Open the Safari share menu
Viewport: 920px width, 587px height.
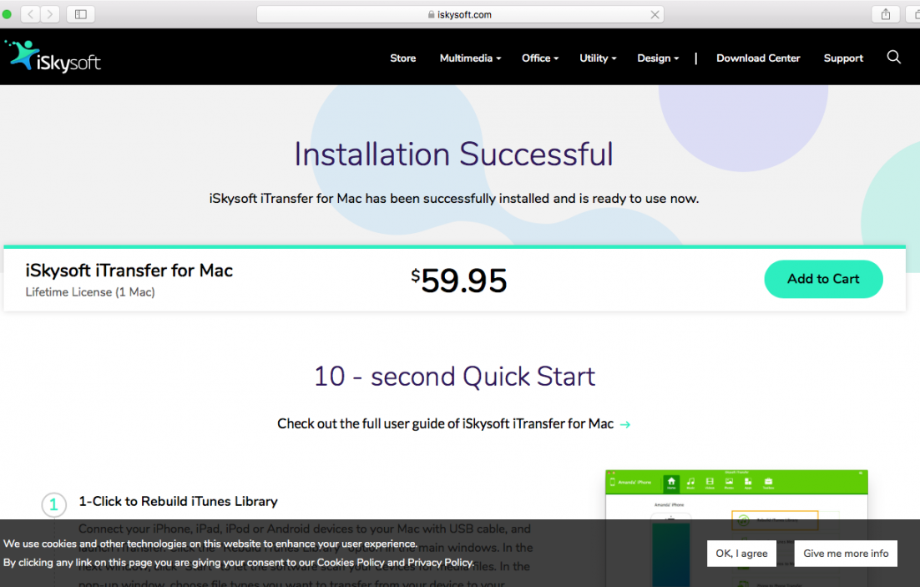point(886,14)
